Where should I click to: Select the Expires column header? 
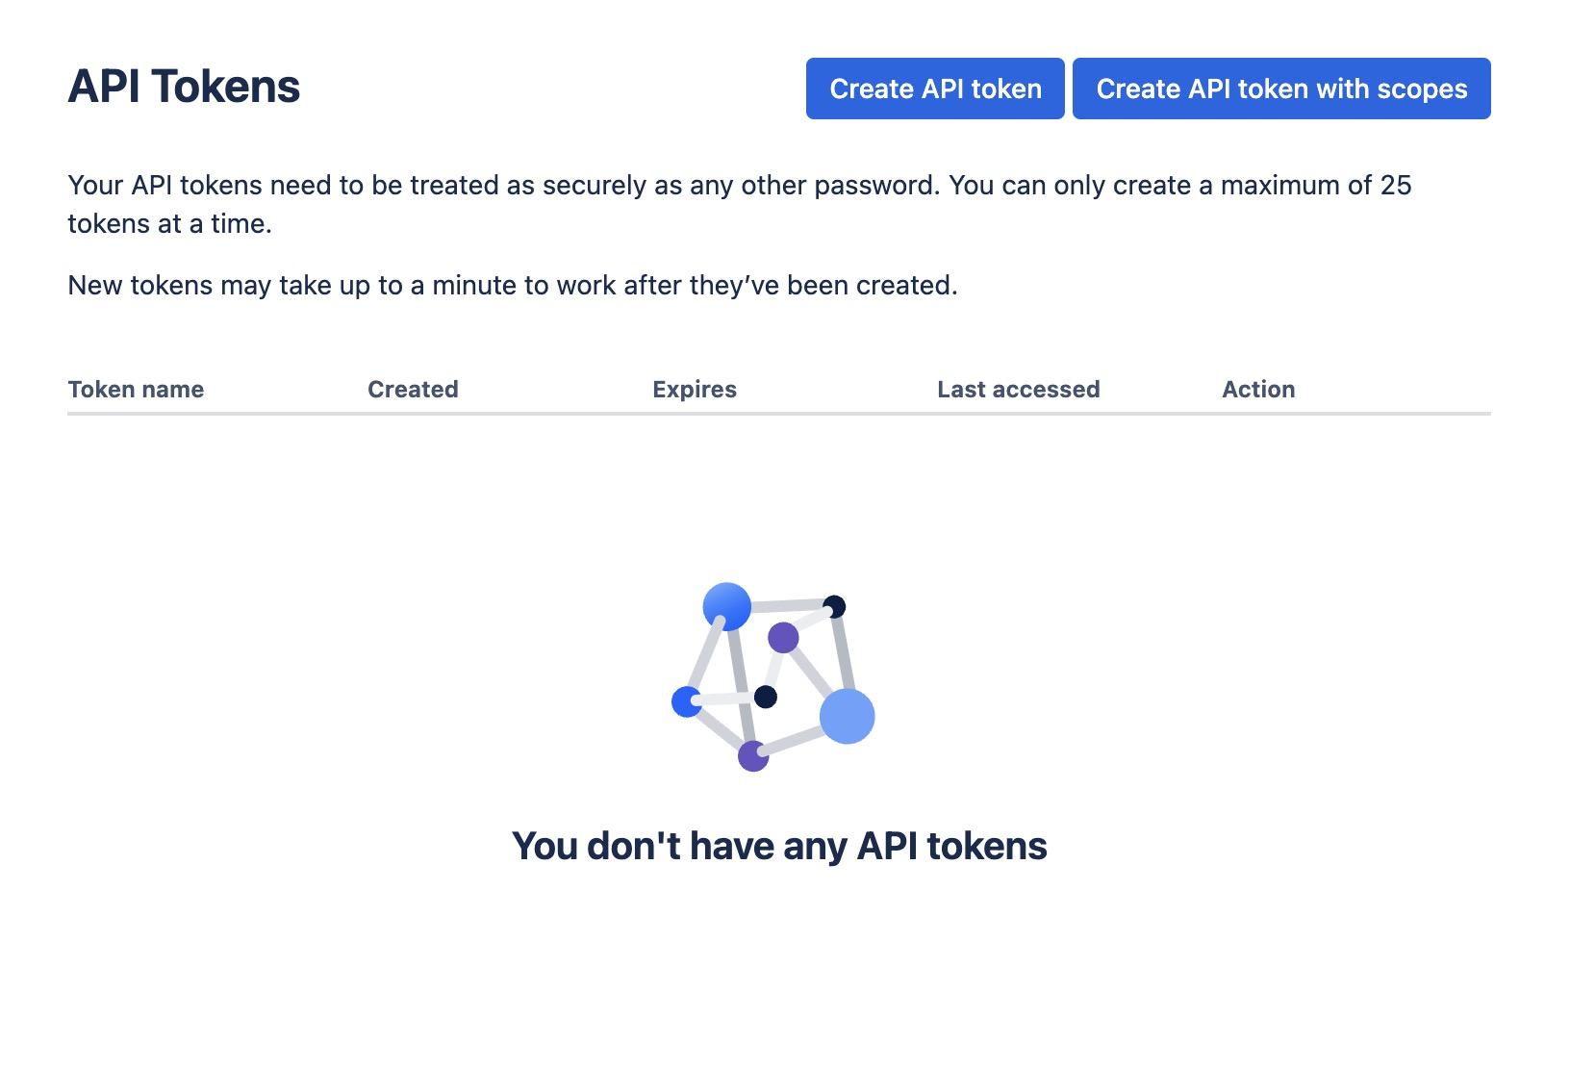coord(694,389)
